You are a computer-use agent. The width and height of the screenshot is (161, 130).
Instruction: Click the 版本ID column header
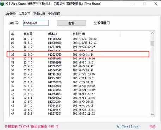(52, 34)
